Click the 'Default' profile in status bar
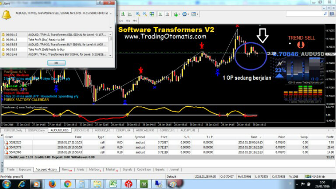Screen dimensions: 336x189 [171, 176]
